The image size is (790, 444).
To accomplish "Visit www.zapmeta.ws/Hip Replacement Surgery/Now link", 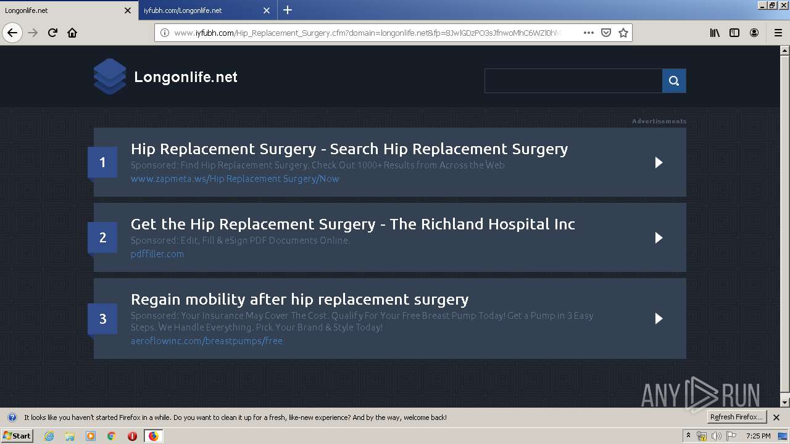I will pyautogui.click(x=235, y=179).
